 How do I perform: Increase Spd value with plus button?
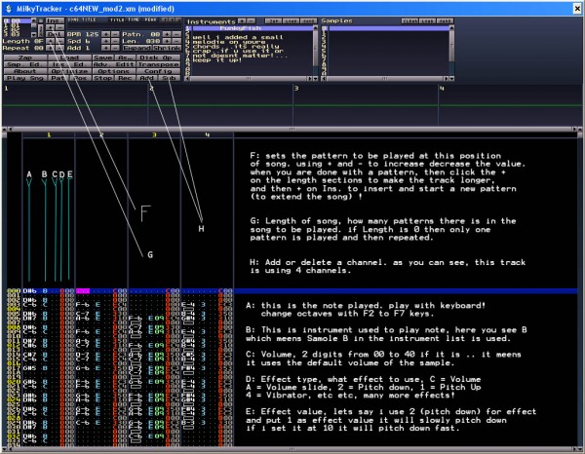pos(105,41)
